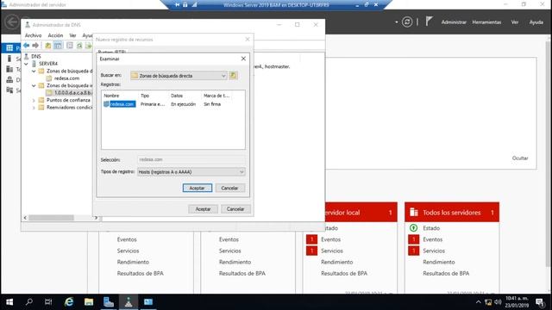Viewport: 552px width, 310px height.
Task: Select the local server icon in sidebar
Action: (9, 59)
